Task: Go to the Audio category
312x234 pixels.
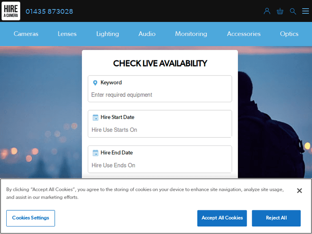Action: click(147, 34)
